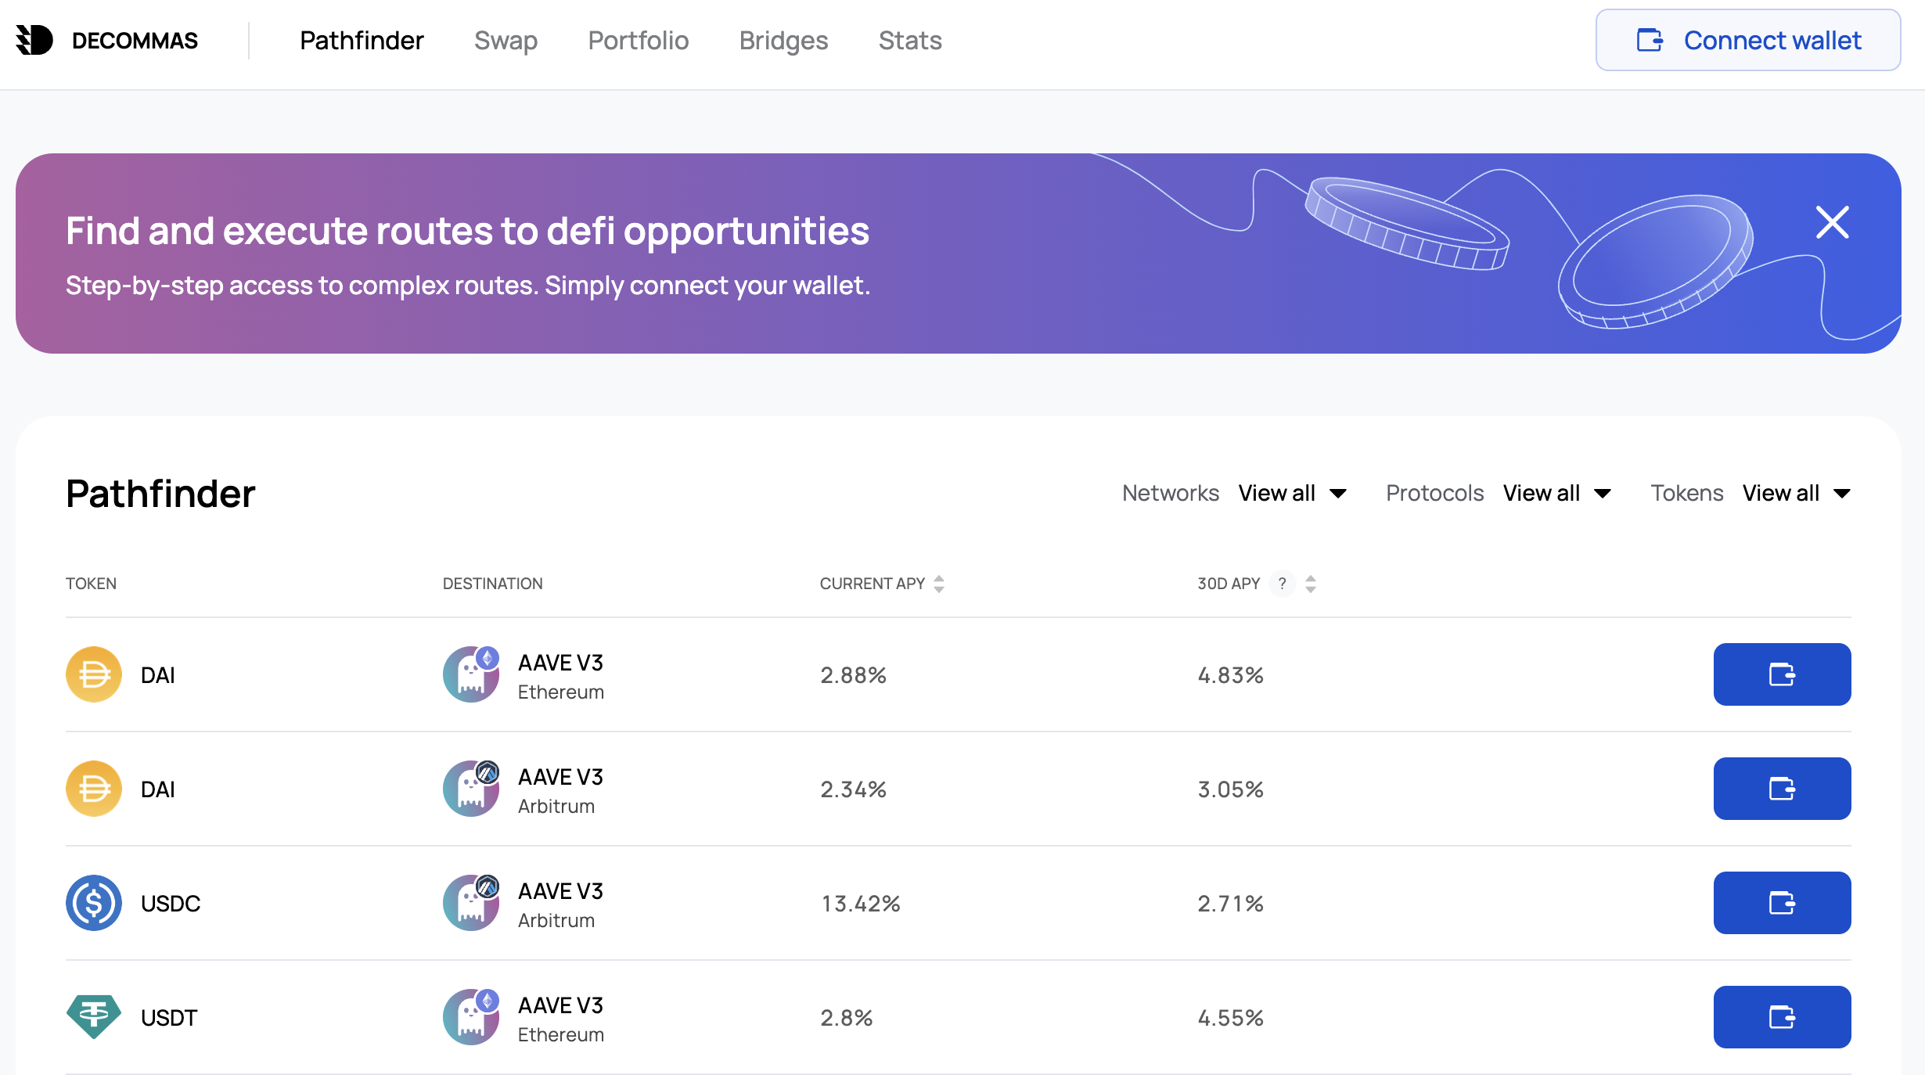The height and width of the screenshot is (1075, 1925).
Task: Click the 2.71% 30D APY value
Action: (1230, 904)
